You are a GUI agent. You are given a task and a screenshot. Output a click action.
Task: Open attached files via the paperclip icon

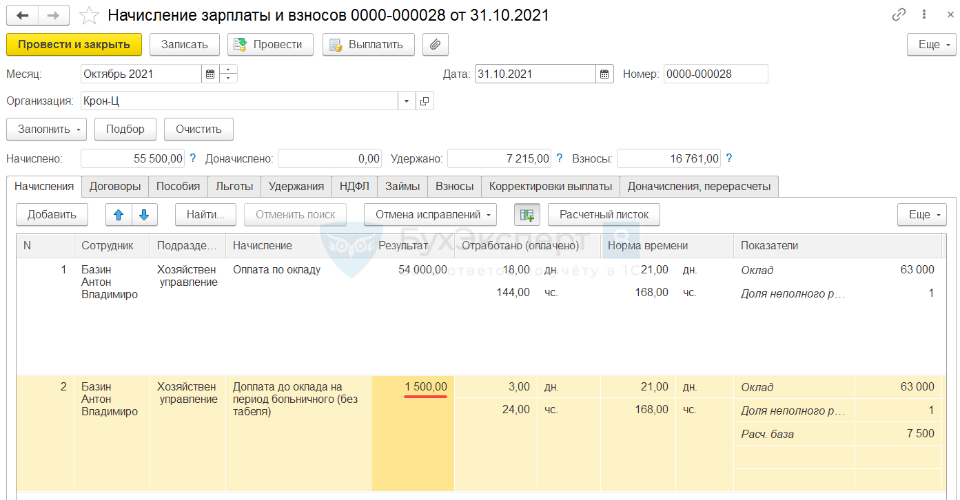[x=435, y=45]
